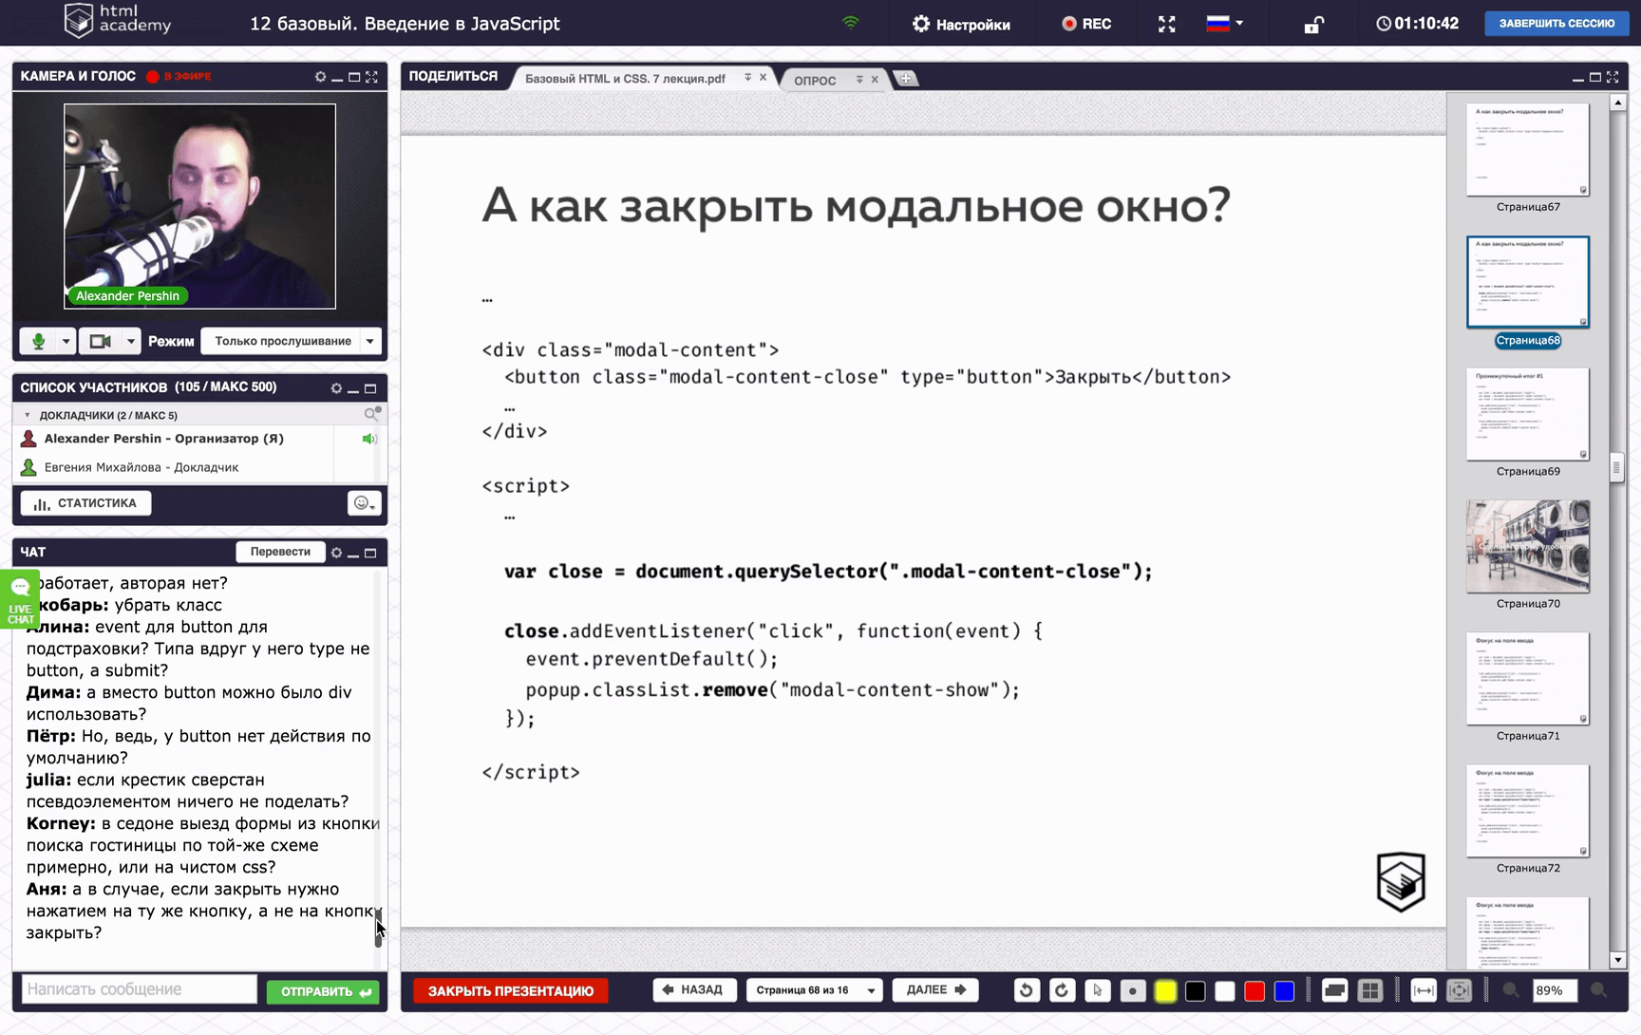This screenshot has width=1641, height=1035.
Task: Switch to the Опрос tab
Action: point(815,80)
